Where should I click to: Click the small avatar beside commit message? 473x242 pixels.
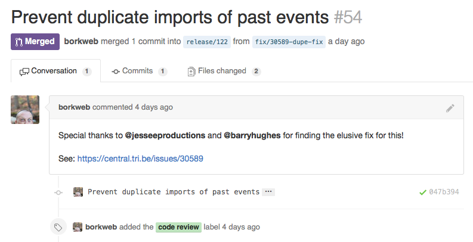pos(78,192)
